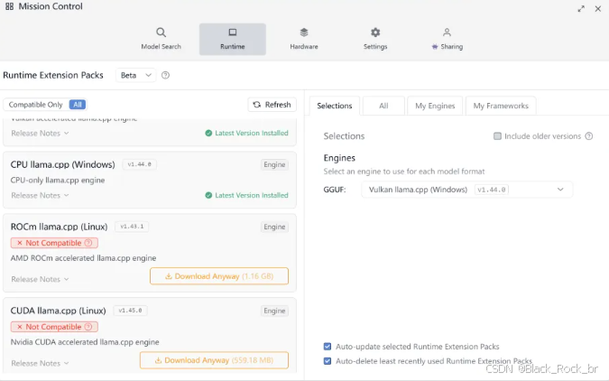Screen dimensions: 609x381
Task: Click download icon on CUDA Download Anyway
Action: pyautogui.click(x=158, y=360)
